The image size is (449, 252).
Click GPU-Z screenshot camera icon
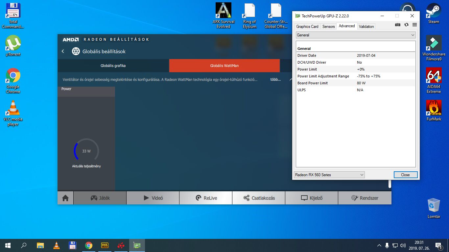(398, 25)
